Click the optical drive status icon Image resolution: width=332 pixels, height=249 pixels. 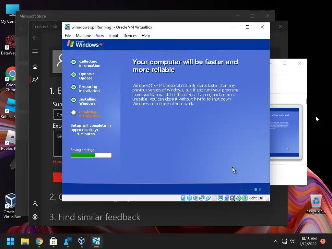pyautogui.click(x=189, y=198)
